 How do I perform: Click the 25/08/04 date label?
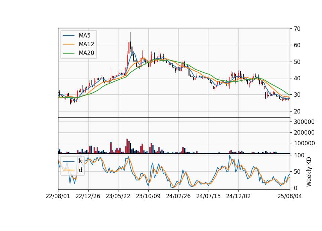290,196
